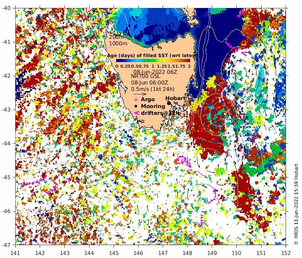This screenshot has height=258, width=302.
Task: Click the magenta drifters arrowhead legend symbol
Action: click(x=136, y=113)
